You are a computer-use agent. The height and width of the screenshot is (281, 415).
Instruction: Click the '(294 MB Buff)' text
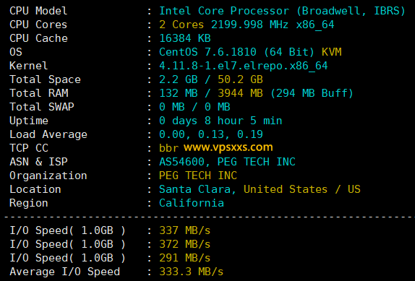312,93
